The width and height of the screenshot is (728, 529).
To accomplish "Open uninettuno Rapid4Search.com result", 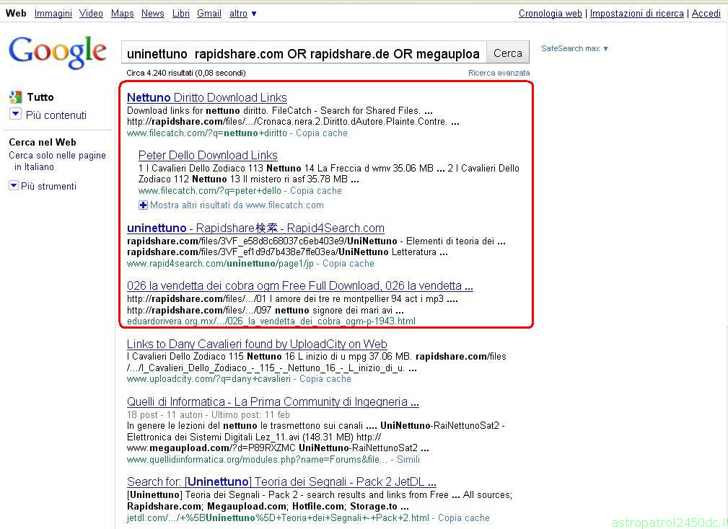I will (255, 228).
